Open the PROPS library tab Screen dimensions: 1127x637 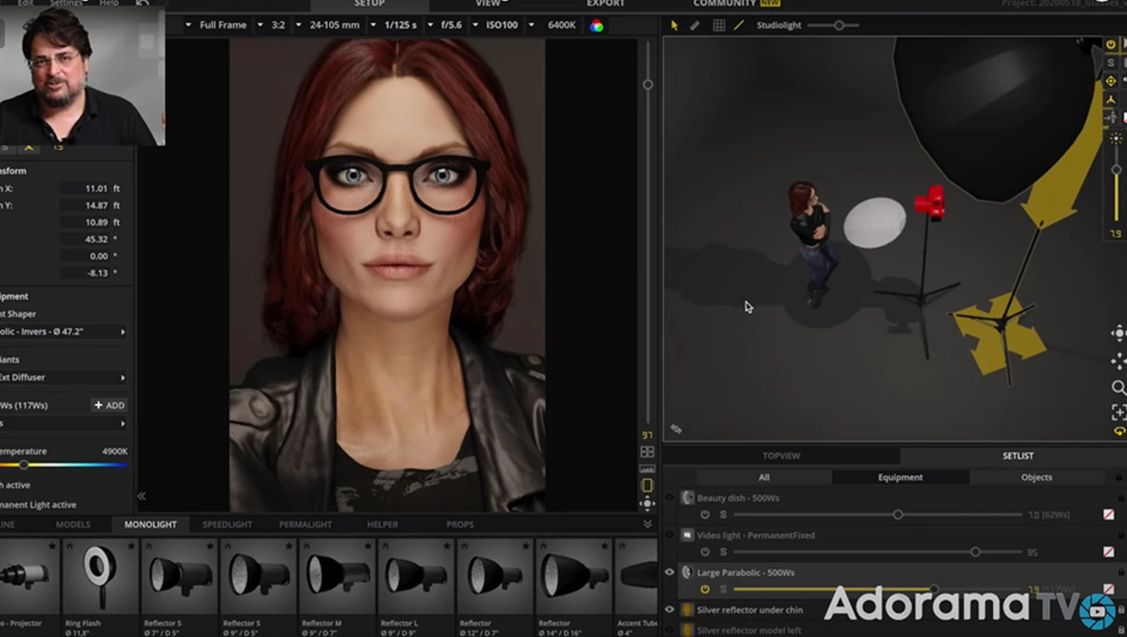(x=460, y=524)
